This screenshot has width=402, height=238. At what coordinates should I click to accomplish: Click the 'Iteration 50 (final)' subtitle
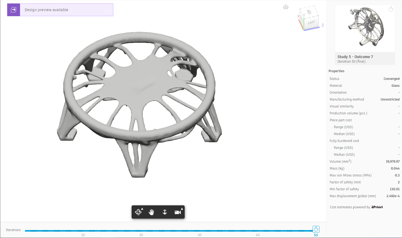[352, 62]
